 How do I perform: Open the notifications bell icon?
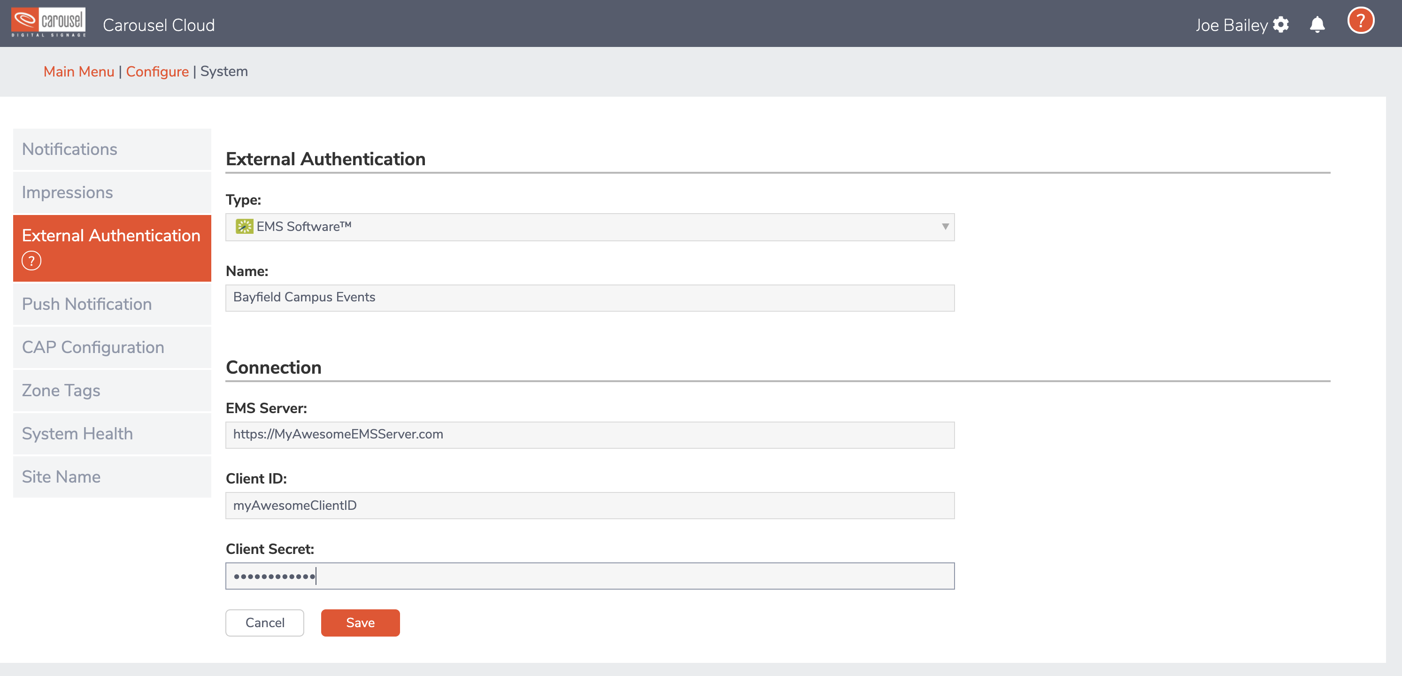pyautogui.click(x=1317, y=25)
